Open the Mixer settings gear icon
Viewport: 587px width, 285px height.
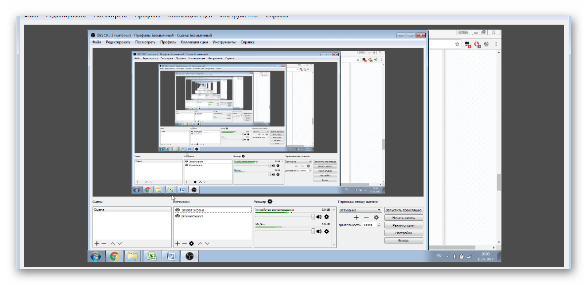pyautogui.click(x=270, y=202)
